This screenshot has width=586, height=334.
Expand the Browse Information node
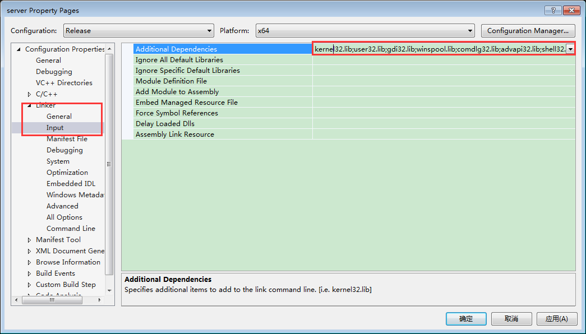(x=29, y=262)
